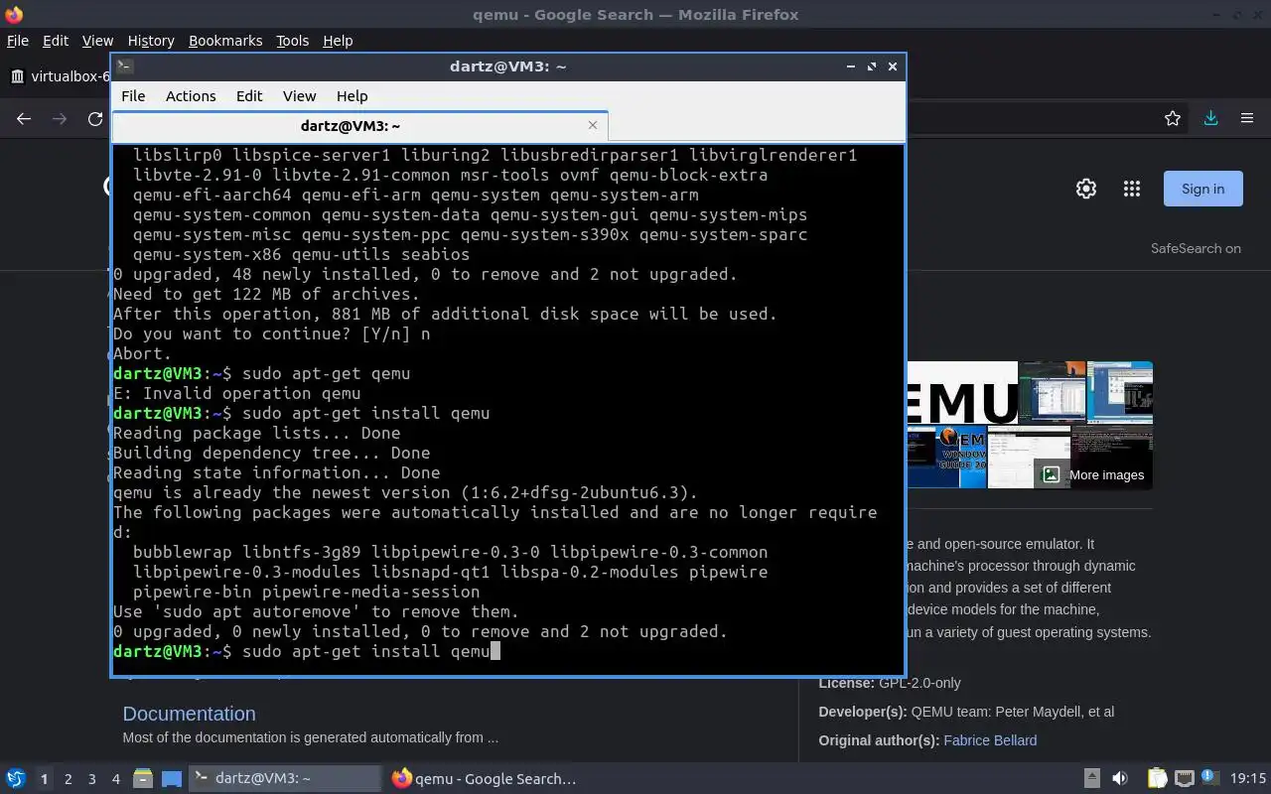Close the dartz@VM3 terminal tab
The height and width of the screenshot is (794, 1271).
(593, 125)
